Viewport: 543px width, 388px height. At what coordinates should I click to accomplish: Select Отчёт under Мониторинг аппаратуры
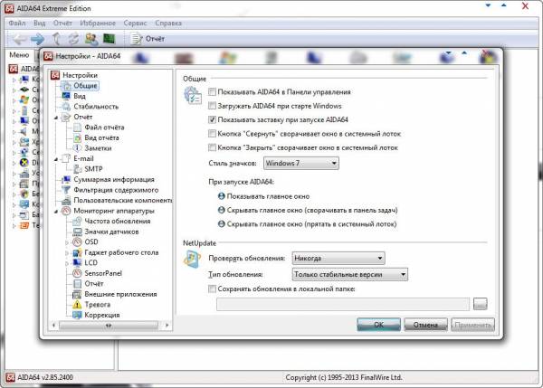pyautogui.click(x=94, y=284)
